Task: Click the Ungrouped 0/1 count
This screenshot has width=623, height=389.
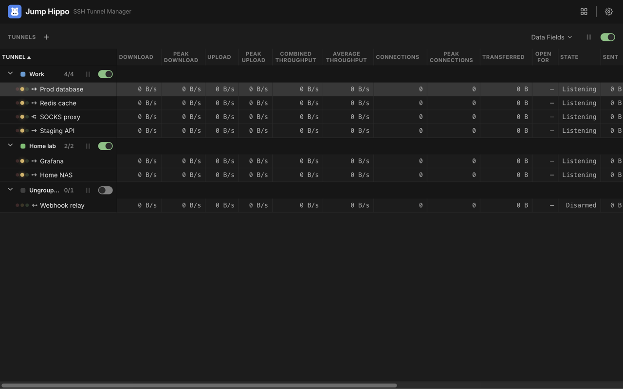Action: click(69, 191)
